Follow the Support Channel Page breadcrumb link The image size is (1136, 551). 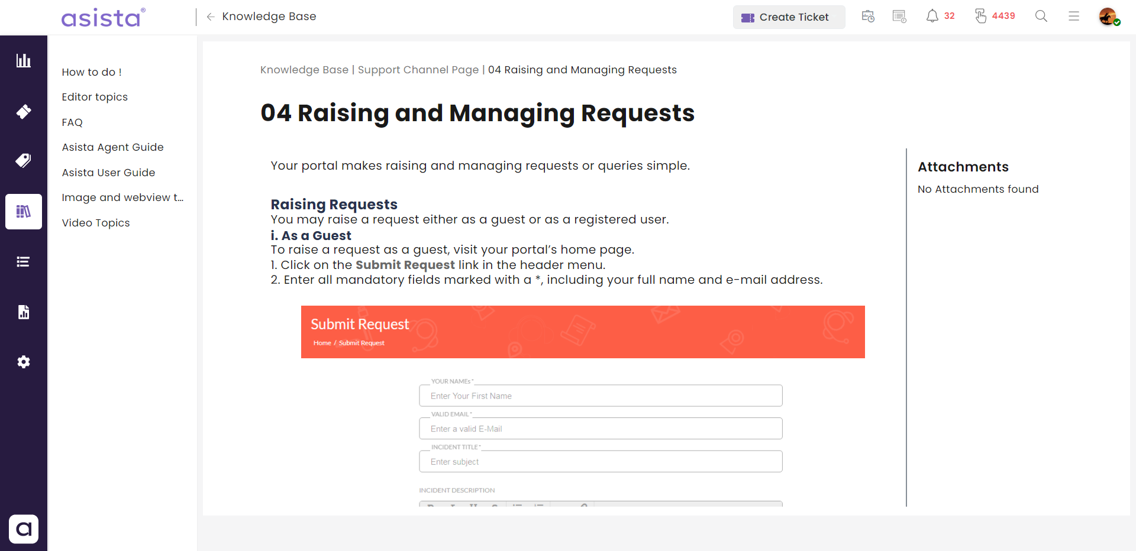click(x=418, y=70)
